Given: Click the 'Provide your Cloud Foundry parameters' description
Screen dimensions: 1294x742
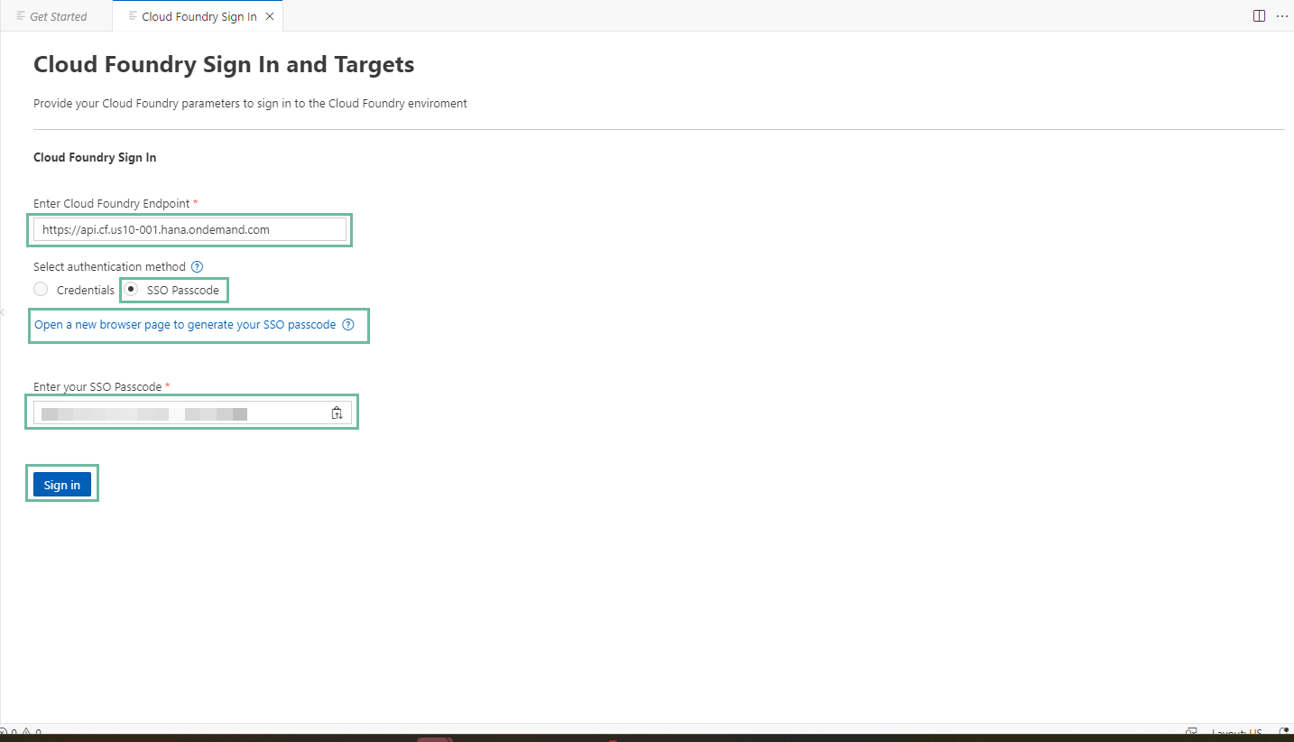Looking at the screenshot, I should (x=250, y=103).
